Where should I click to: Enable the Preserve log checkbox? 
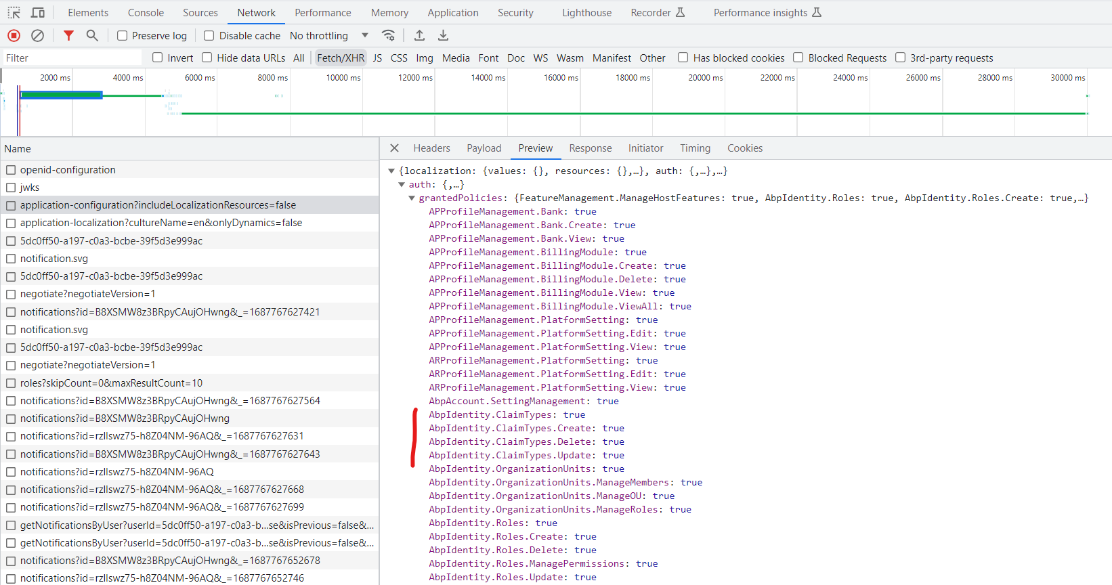tap(123, 36)
